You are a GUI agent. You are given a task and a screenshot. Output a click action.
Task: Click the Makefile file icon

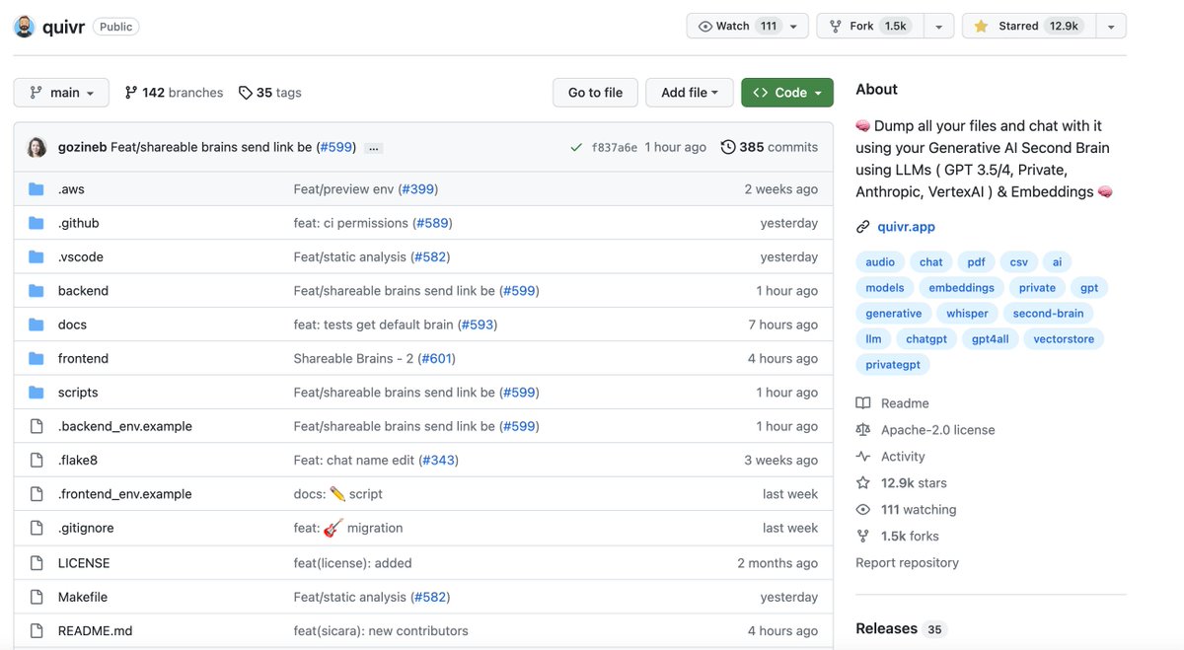tap(37, 597)
